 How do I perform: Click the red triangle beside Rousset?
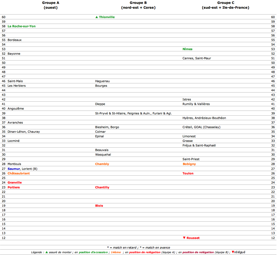(x=184, y=238)
